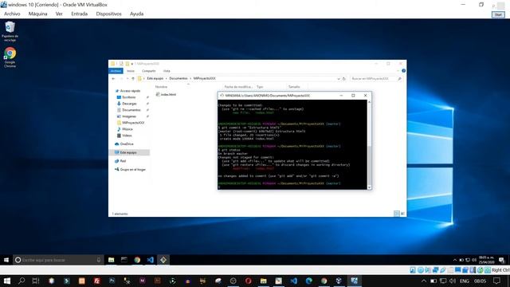Open the Git Bash window title icon menu
This screenshot has width=510, height=287.
pyautogui.click(x=222, y=96)
